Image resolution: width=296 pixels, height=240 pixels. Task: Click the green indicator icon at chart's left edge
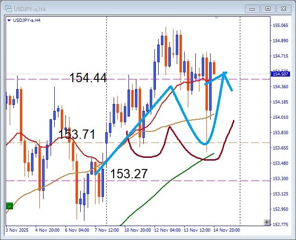click(x=9, y=206)
